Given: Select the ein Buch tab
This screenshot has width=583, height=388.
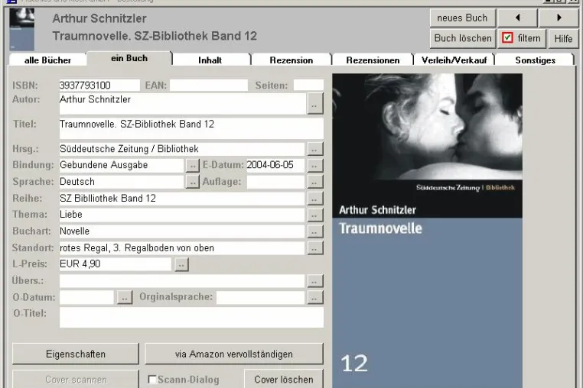Looking at the screenshot, I should [x=129, y=58].
